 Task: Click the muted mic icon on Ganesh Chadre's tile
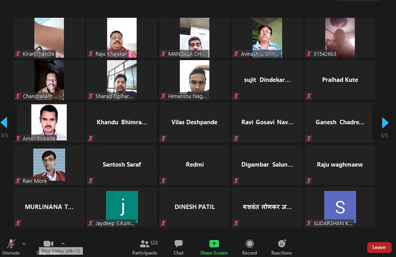point(309,138)
